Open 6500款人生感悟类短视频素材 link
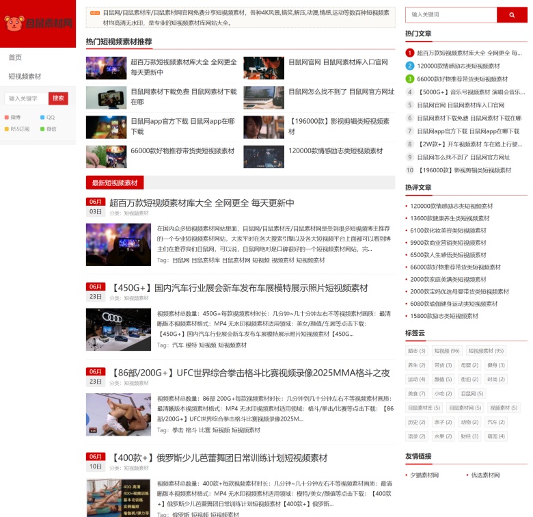Screen dimensions: 533x517 [448, 255]
